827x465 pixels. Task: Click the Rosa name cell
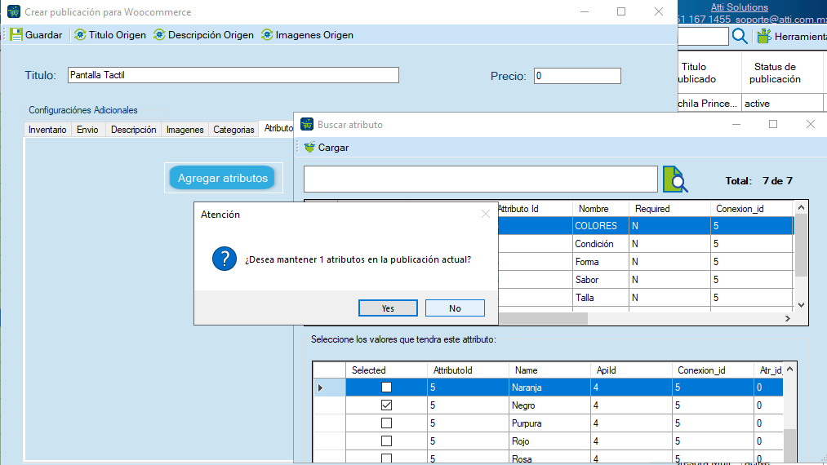(x=549, y=458)
